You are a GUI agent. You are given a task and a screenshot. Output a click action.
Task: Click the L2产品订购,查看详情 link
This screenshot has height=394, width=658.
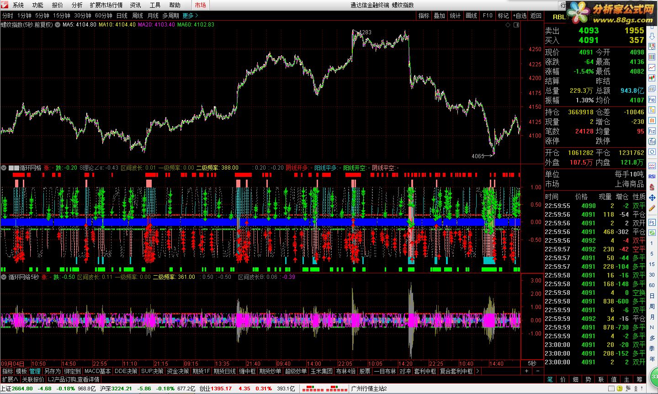pyautogui.click(x=74, y=379)
